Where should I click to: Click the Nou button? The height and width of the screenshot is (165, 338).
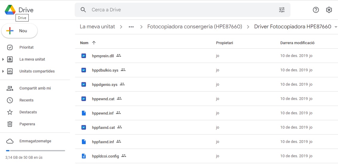point(19,31)
